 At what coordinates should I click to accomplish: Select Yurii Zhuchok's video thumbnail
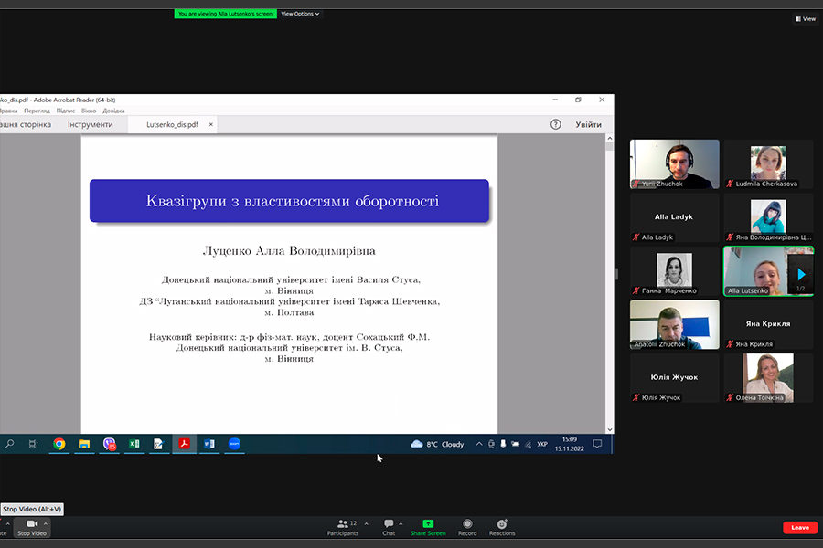pyautogui.click(x=675, y=163)
